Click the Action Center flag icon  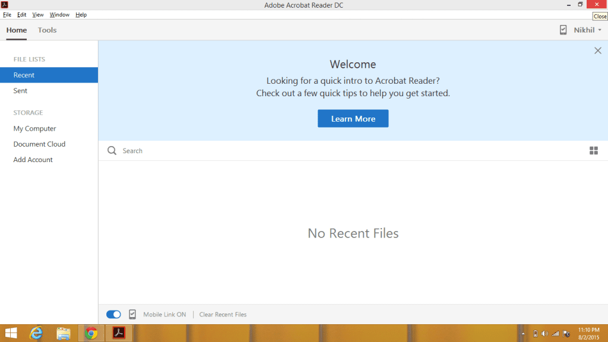pos(566,334)
